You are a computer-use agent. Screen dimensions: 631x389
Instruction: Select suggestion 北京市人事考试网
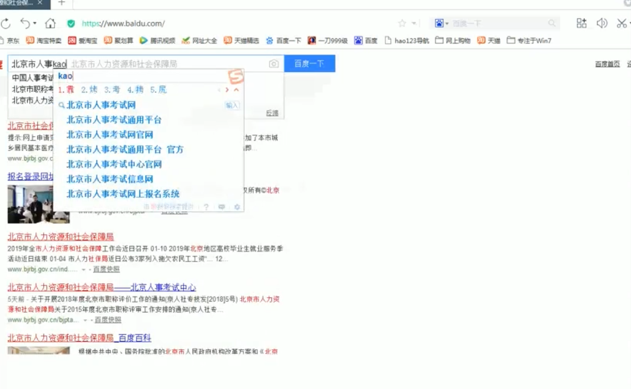pyautogui.click(x=101, y=105)
